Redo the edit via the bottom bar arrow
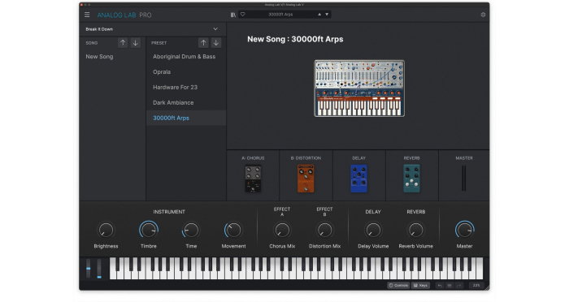The height and width of the screenshot is (302, 569). [x=459, y=285]
